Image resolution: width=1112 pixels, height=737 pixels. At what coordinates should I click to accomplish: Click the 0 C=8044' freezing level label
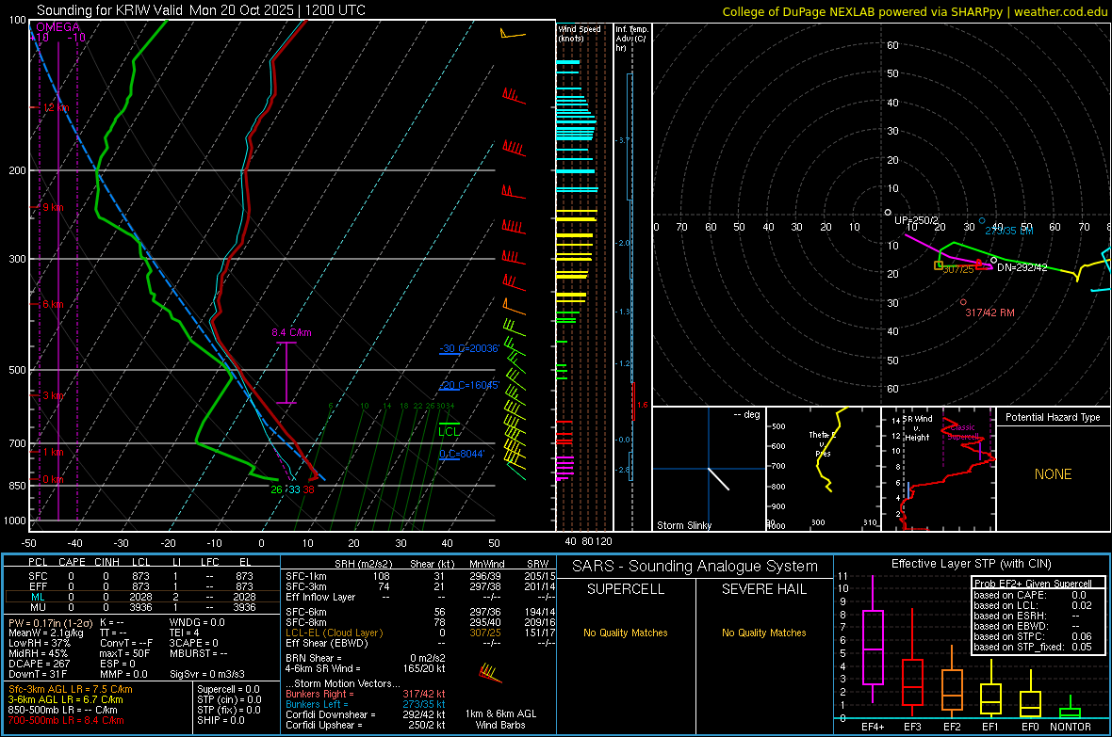click(x=462, y=455)
